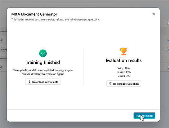The width and height of the screenshot is (169, 128).
Task: Click the task-specific model completion message
Action: point(43,72)
